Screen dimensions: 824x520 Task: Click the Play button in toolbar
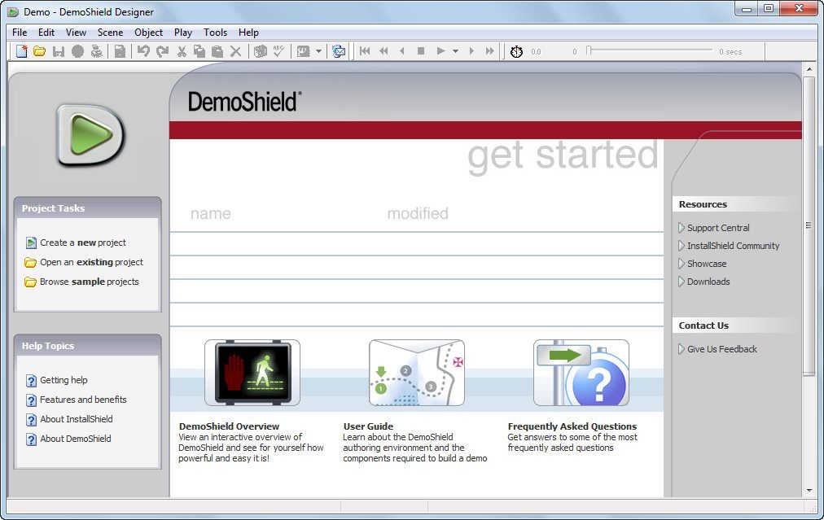440,51
